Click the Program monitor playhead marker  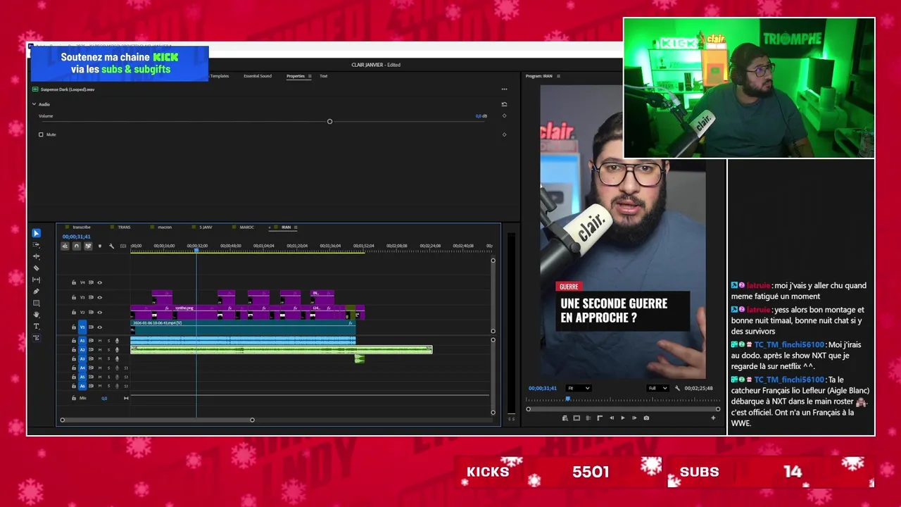coord(567,399)
